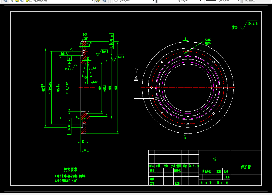Select the ø114±0.02 diameter dimension
This screenshot has width=272, height=195.
click(x=67, y=88)
